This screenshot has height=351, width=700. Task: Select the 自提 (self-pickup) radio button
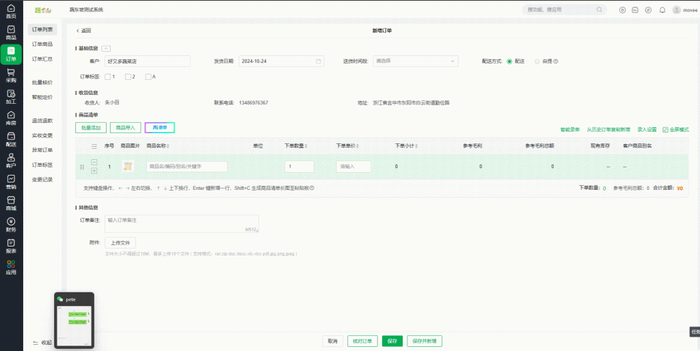[537, 61]
